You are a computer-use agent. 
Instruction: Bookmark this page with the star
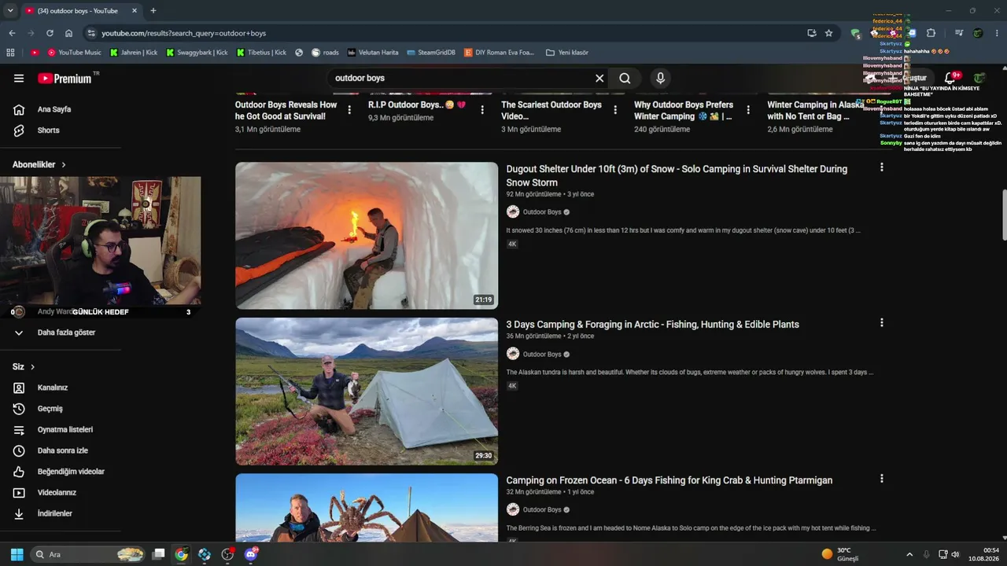click(x=828, y=33)
